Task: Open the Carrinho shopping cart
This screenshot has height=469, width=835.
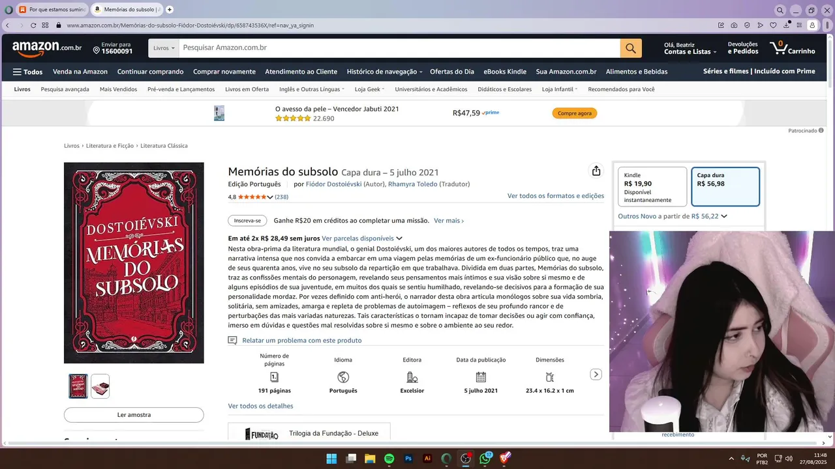Action: [792, 48]
